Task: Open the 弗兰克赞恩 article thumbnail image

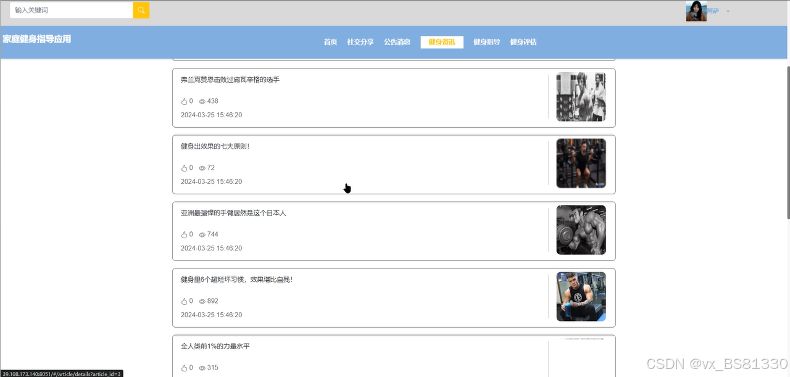Action: 581,97
